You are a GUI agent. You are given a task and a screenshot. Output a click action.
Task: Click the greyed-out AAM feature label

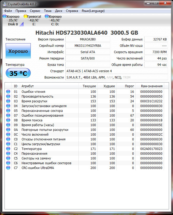click(x=109, y=77)
